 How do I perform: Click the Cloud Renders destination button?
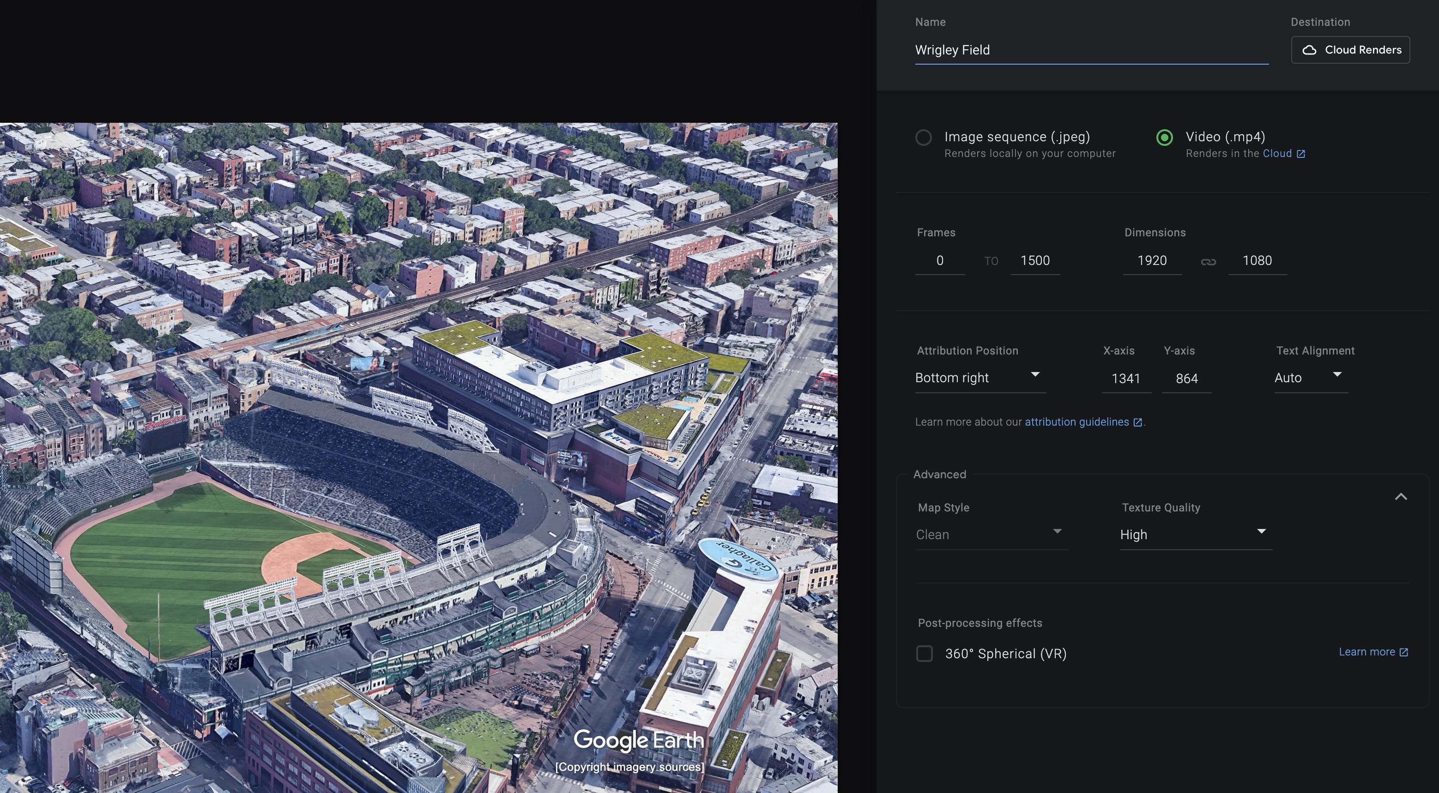click(x=1350, y=49)
